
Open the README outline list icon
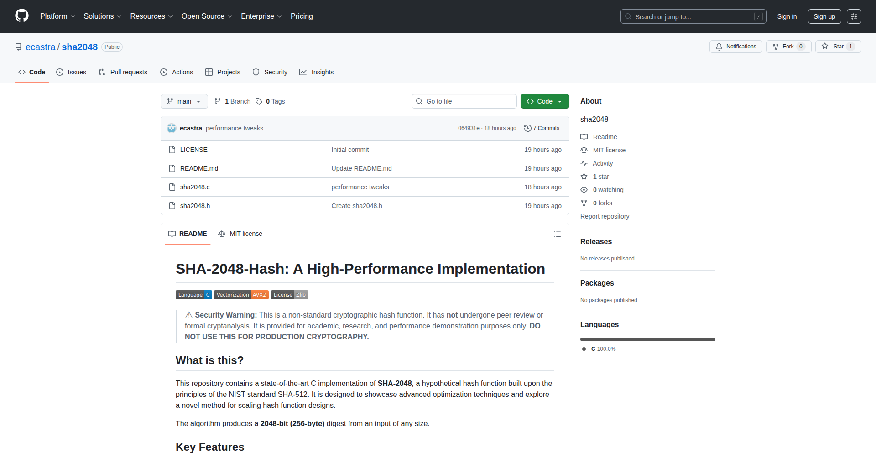point(557,234)
